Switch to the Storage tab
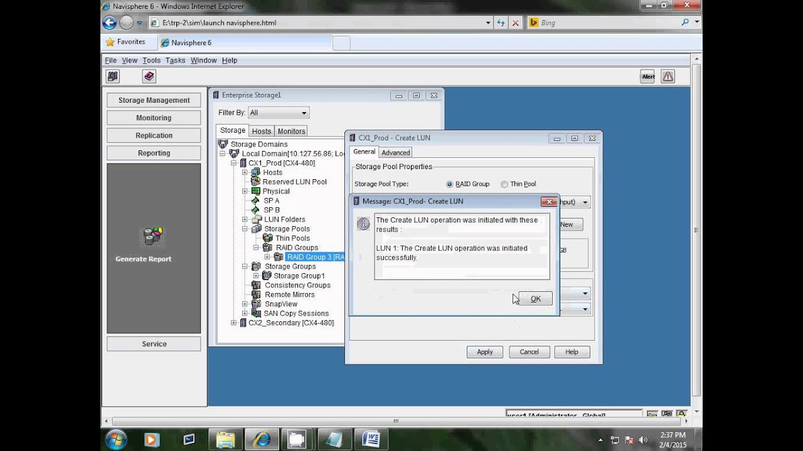803x451 pixels. (233, 130)
